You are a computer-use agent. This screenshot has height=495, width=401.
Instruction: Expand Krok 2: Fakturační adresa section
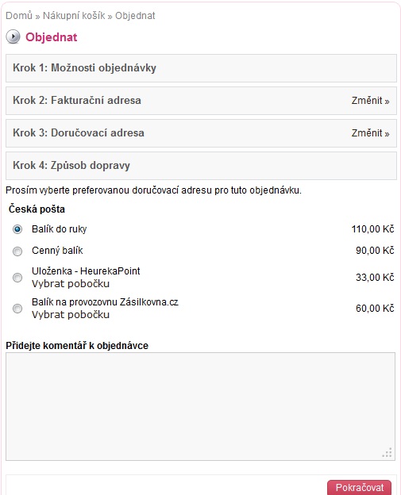click(201, 101)
